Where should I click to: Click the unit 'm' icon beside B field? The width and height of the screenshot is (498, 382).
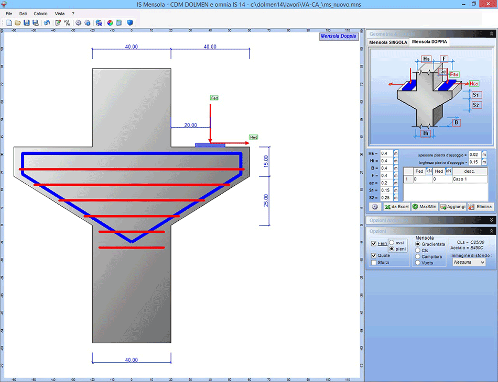point(396,168)
